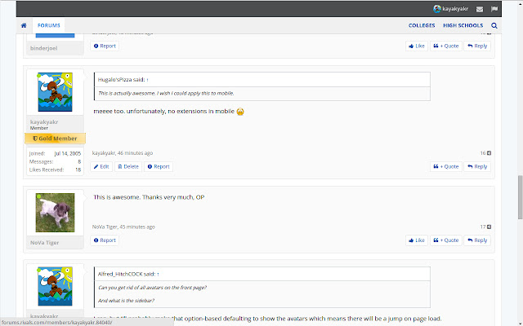
Task: Open the inbox envelope icon
Action: click(480, 9)
